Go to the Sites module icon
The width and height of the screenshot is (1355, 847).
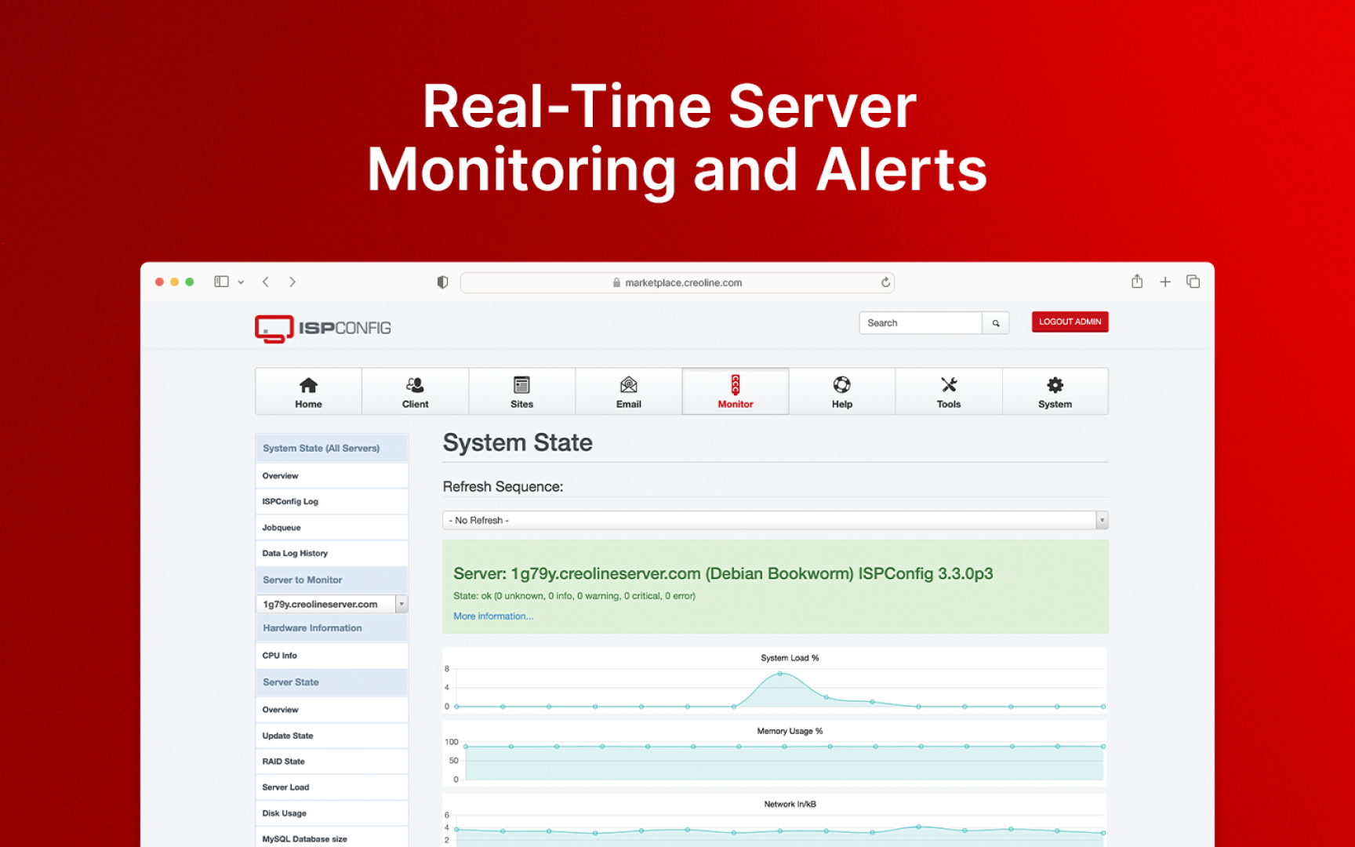521,385
